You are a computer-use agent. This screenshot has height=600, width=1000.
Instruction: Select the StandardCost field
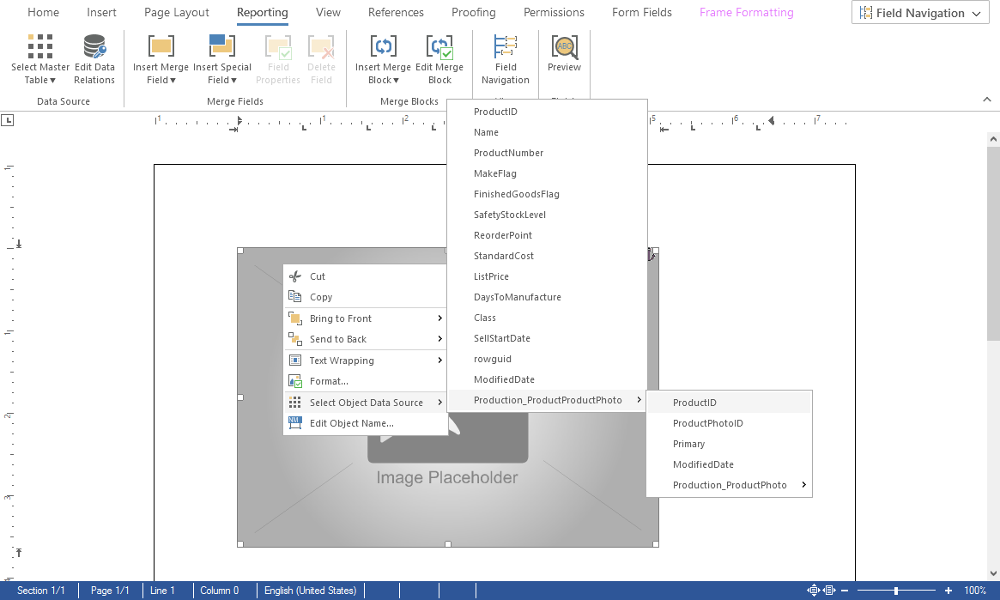coord(547,256)
